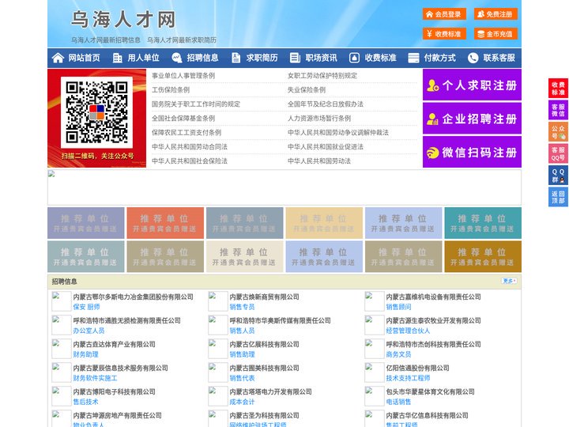Viewport: 569px width, 427px height.
Task: Click the 返回顶部 sidebar button
Action: (558, 197)
